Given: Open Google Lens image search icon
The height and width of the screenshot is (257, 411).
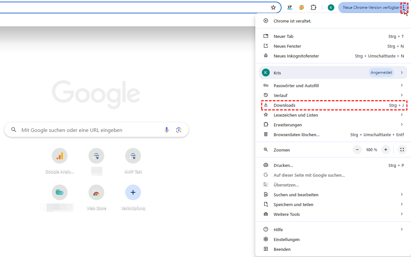Looking at the screenshot, I should pyautogui.click(x=179, y=130).
